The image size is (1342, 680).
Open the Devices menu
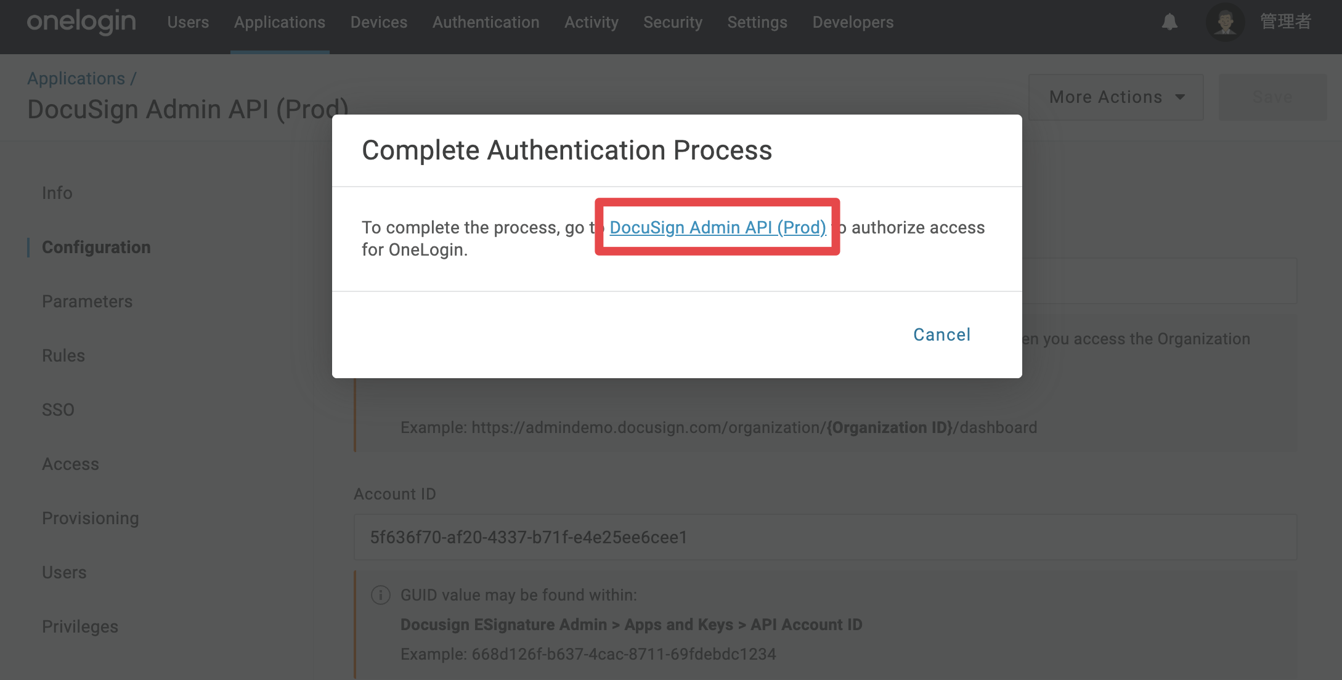[x=379, y=22]
